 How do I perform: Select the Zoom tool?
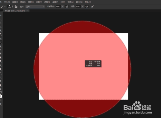click(x=1, y=89)
